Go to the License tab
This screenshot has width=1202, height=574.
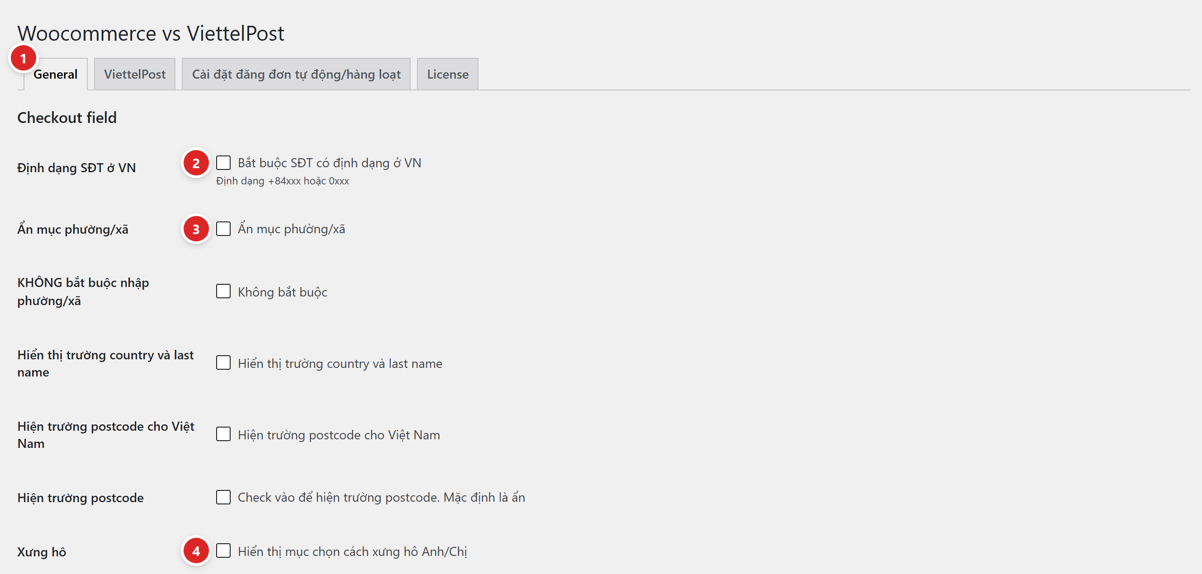pyautogui.click(x=448, y=74)
